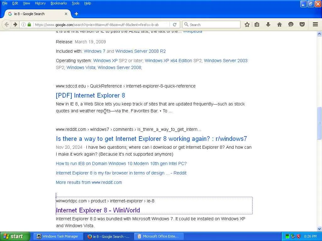Image resolution: width=322 pixels, height=241 pixels.
Task: Open the Windows Vista link
Action: pos(81,67)
